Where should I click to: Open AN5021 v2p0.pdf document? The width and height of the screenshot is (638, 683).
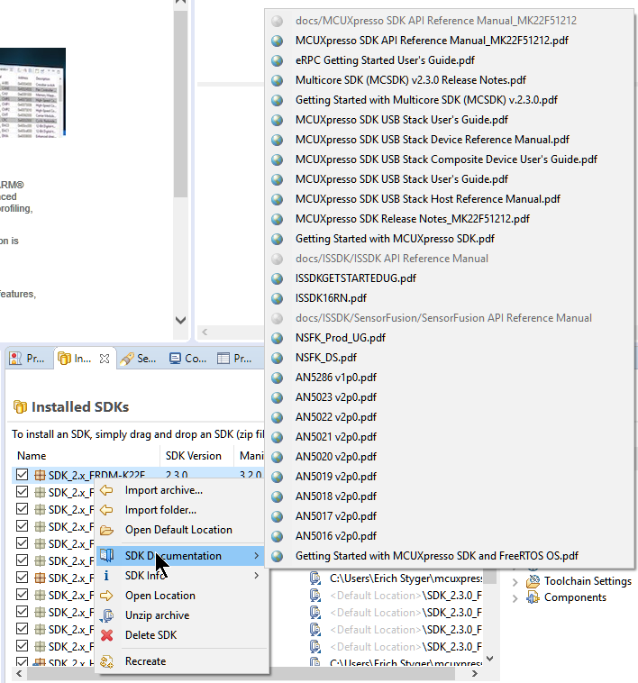(x=335, y=437)
